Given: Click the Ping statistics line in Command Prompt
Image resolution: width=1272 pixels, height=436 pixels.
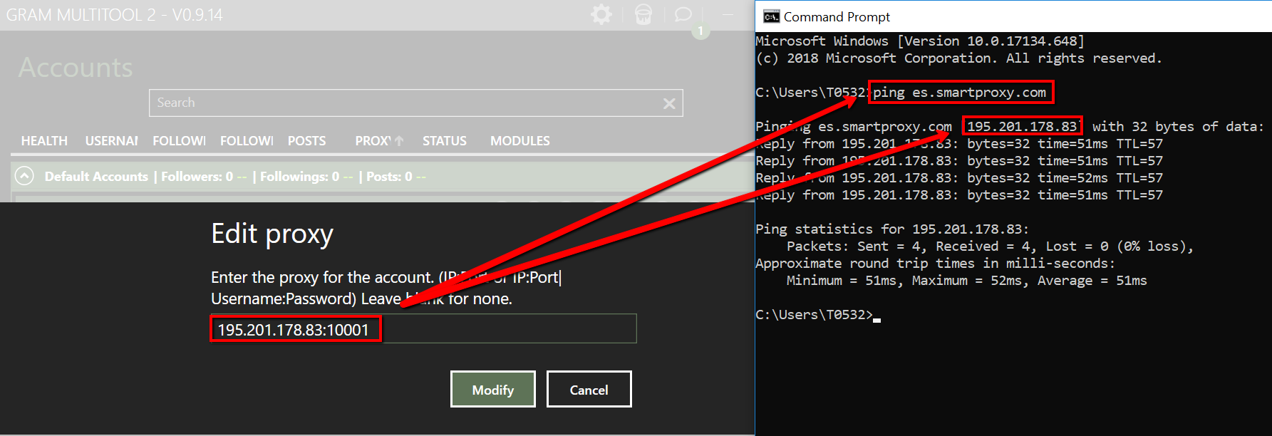Looking at the screenshot, I should pyautogui.click(x=892, y=229).
